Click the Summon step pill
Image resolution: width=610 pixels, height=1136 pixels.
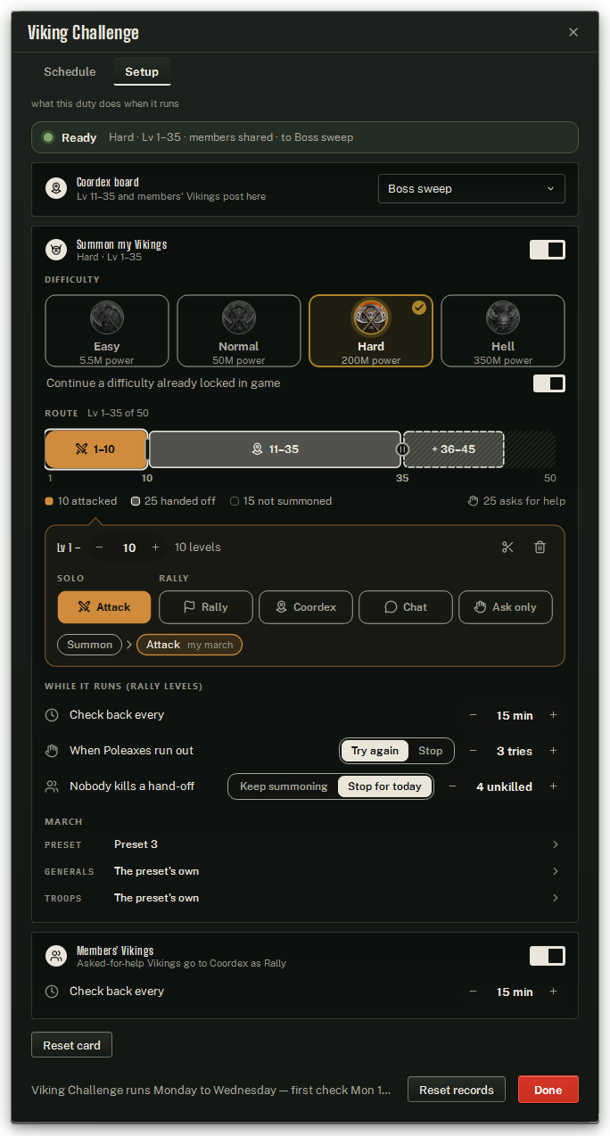pyautogui.click(x=89, y=645)
